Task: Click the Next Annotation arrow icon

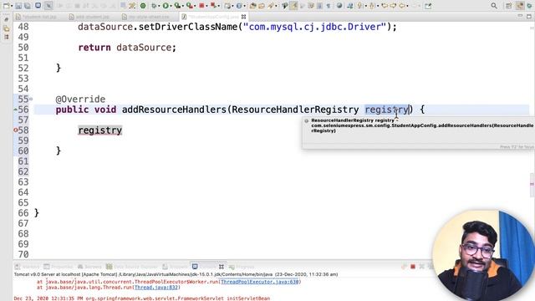Action: click(359, 6)
